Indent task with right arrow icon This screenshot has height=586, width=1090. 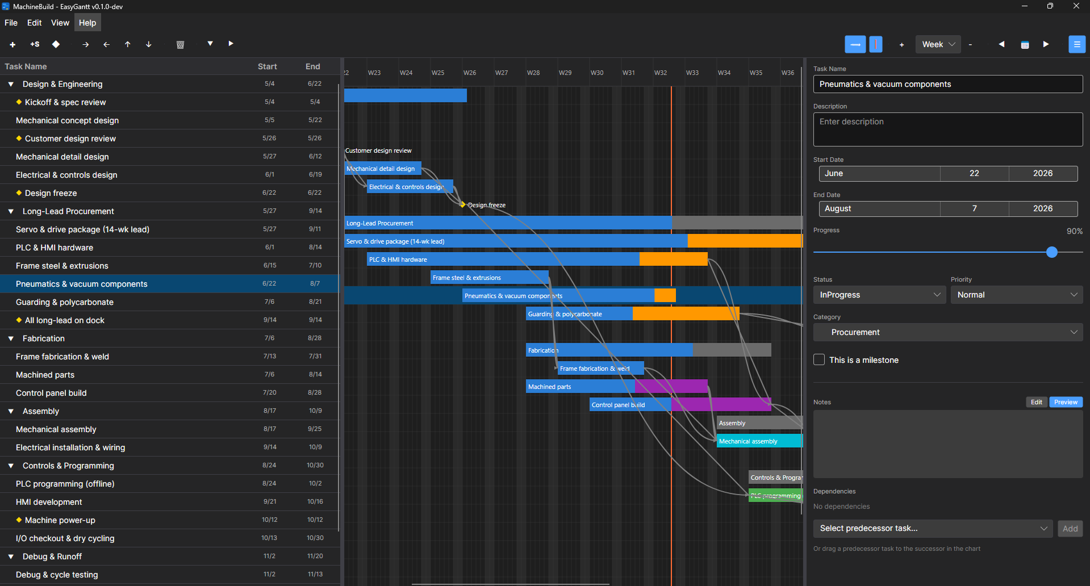(x=85, y=44)
